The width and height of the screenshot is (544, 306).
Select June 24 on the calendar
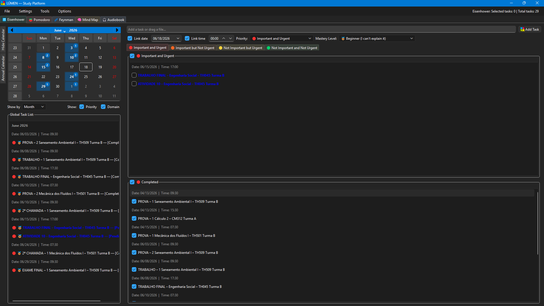[72, 77]
